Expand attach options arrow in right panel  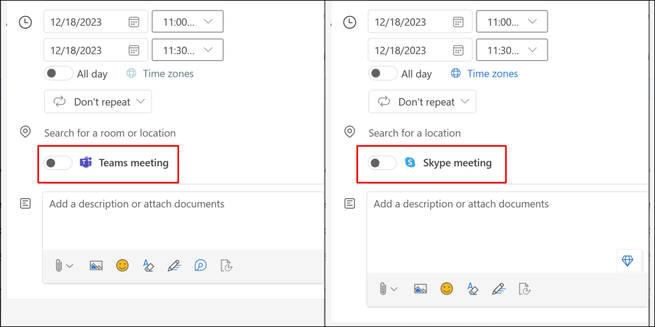pos(394,289)
